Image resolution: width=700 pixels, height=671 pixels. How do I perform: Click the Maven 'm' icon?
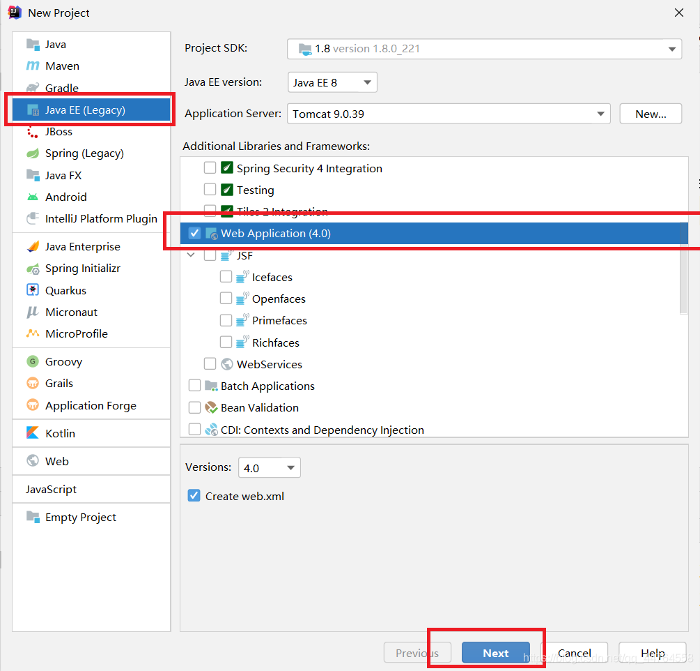coord(33,66)
